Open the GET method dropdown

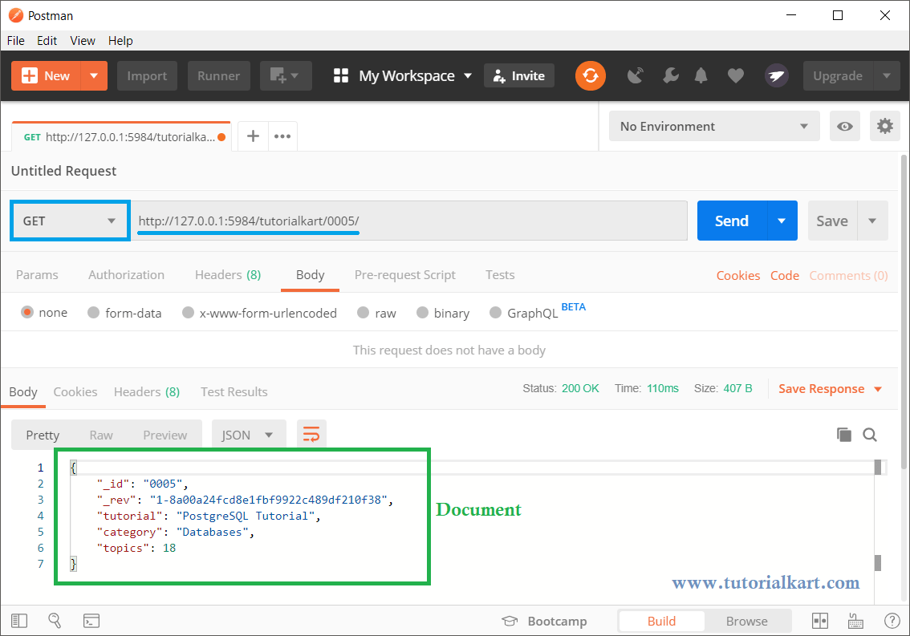pyautogui.click(x=69, y=221)
